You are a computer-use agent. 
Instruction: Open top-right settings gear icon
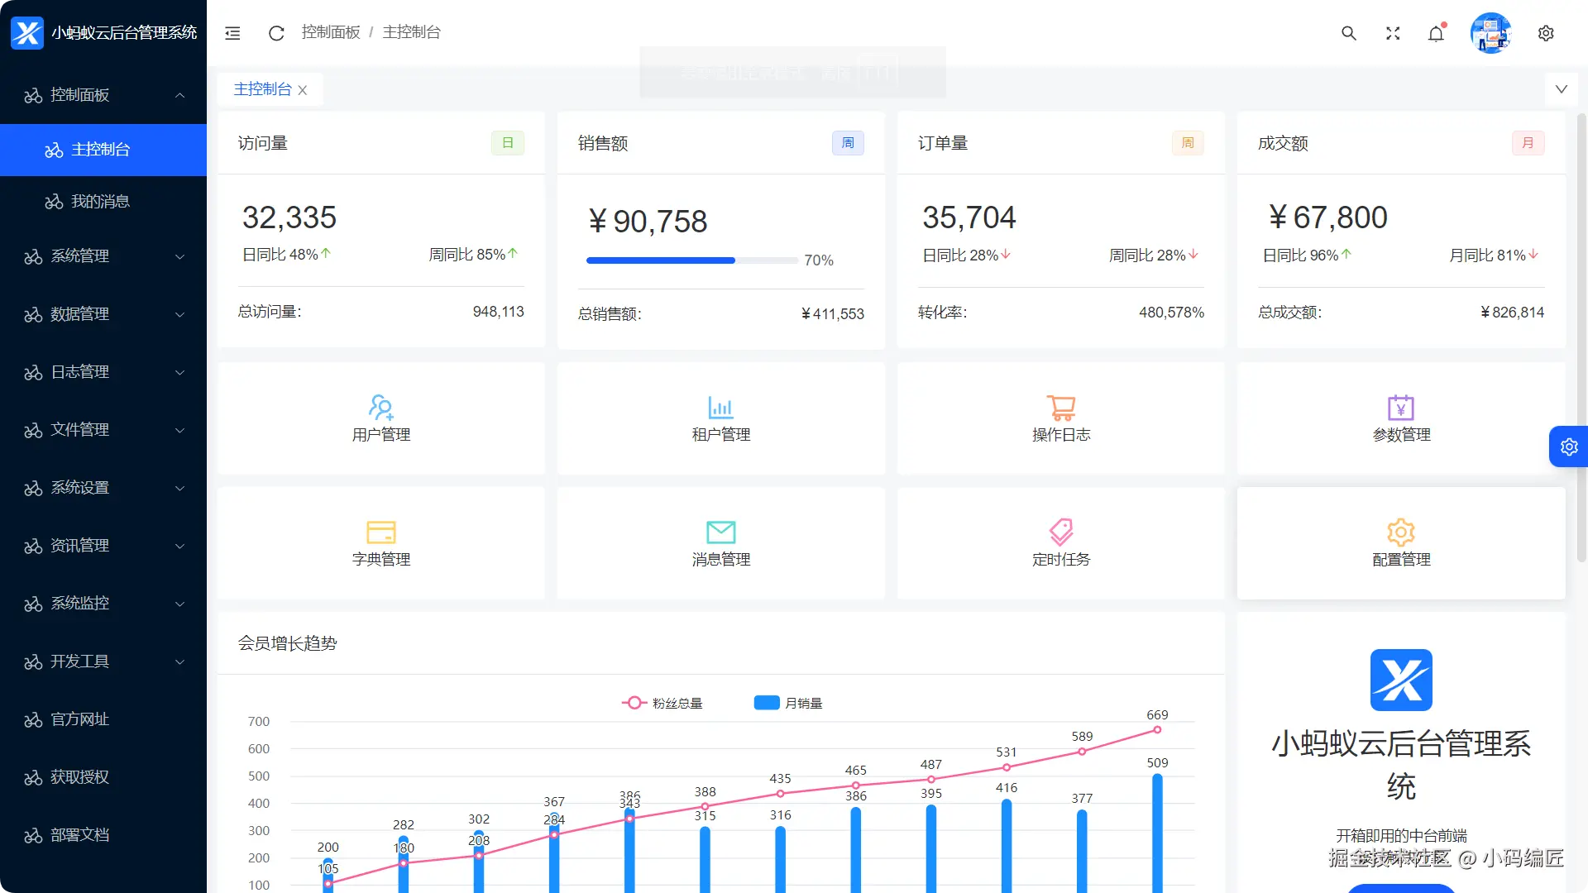pyautogui.click(x=1546, y=33)
